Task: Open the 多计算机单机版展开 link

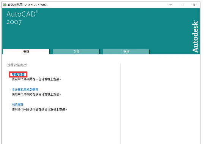Action: (25, 90)
